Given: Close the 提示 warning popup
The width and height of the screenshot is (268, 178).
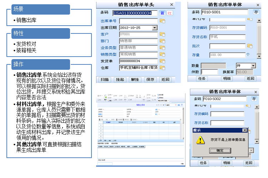Looking at the screenshot, I should 244,130.
